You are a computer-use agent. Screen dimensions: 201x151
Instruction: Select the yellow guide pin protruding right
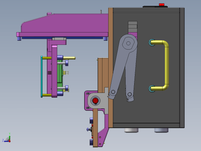[x=69, y=58]
